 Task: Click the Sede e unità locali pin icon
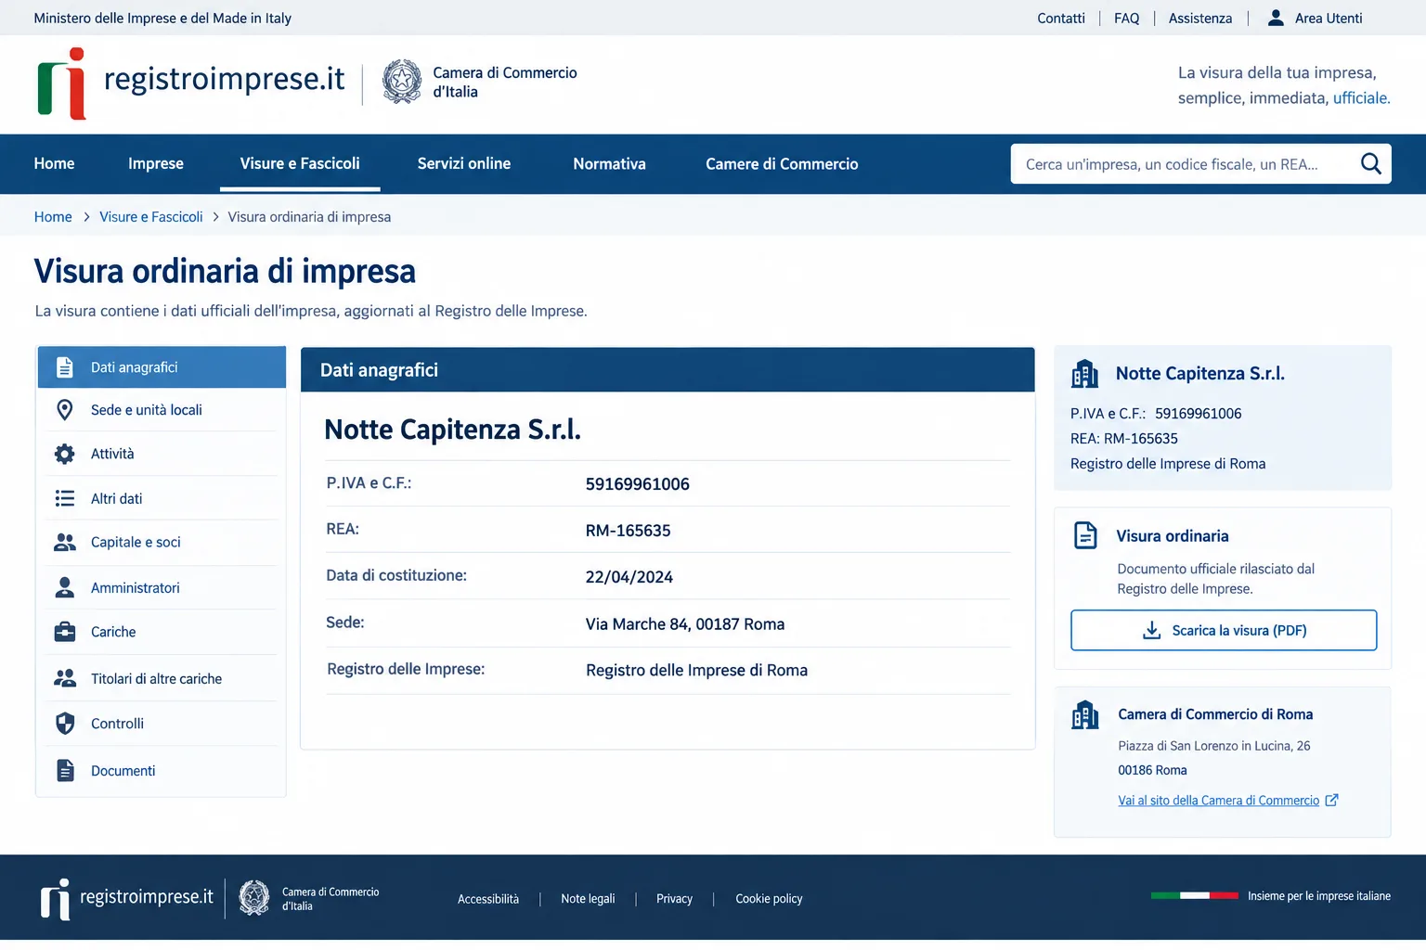[x=65, y=410]
